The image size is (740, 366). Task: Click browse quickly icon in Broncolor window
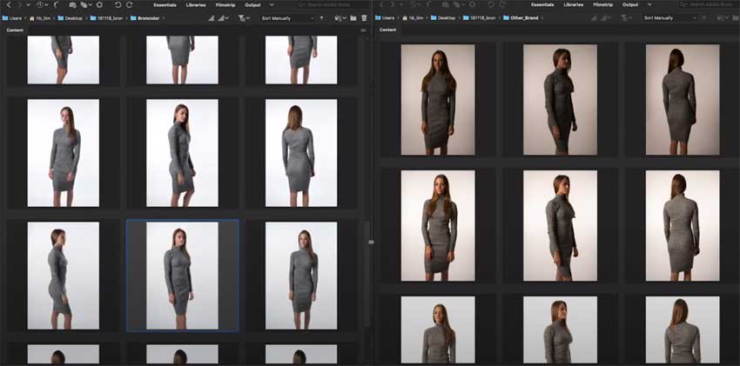tap(211, 18)
